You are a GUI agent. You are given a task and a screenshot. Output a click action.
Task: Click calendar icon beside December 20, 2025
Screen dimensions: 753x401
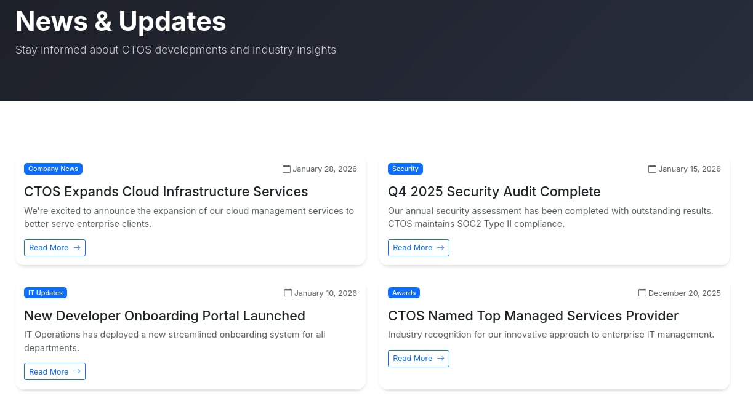click(x=642, y=293)
